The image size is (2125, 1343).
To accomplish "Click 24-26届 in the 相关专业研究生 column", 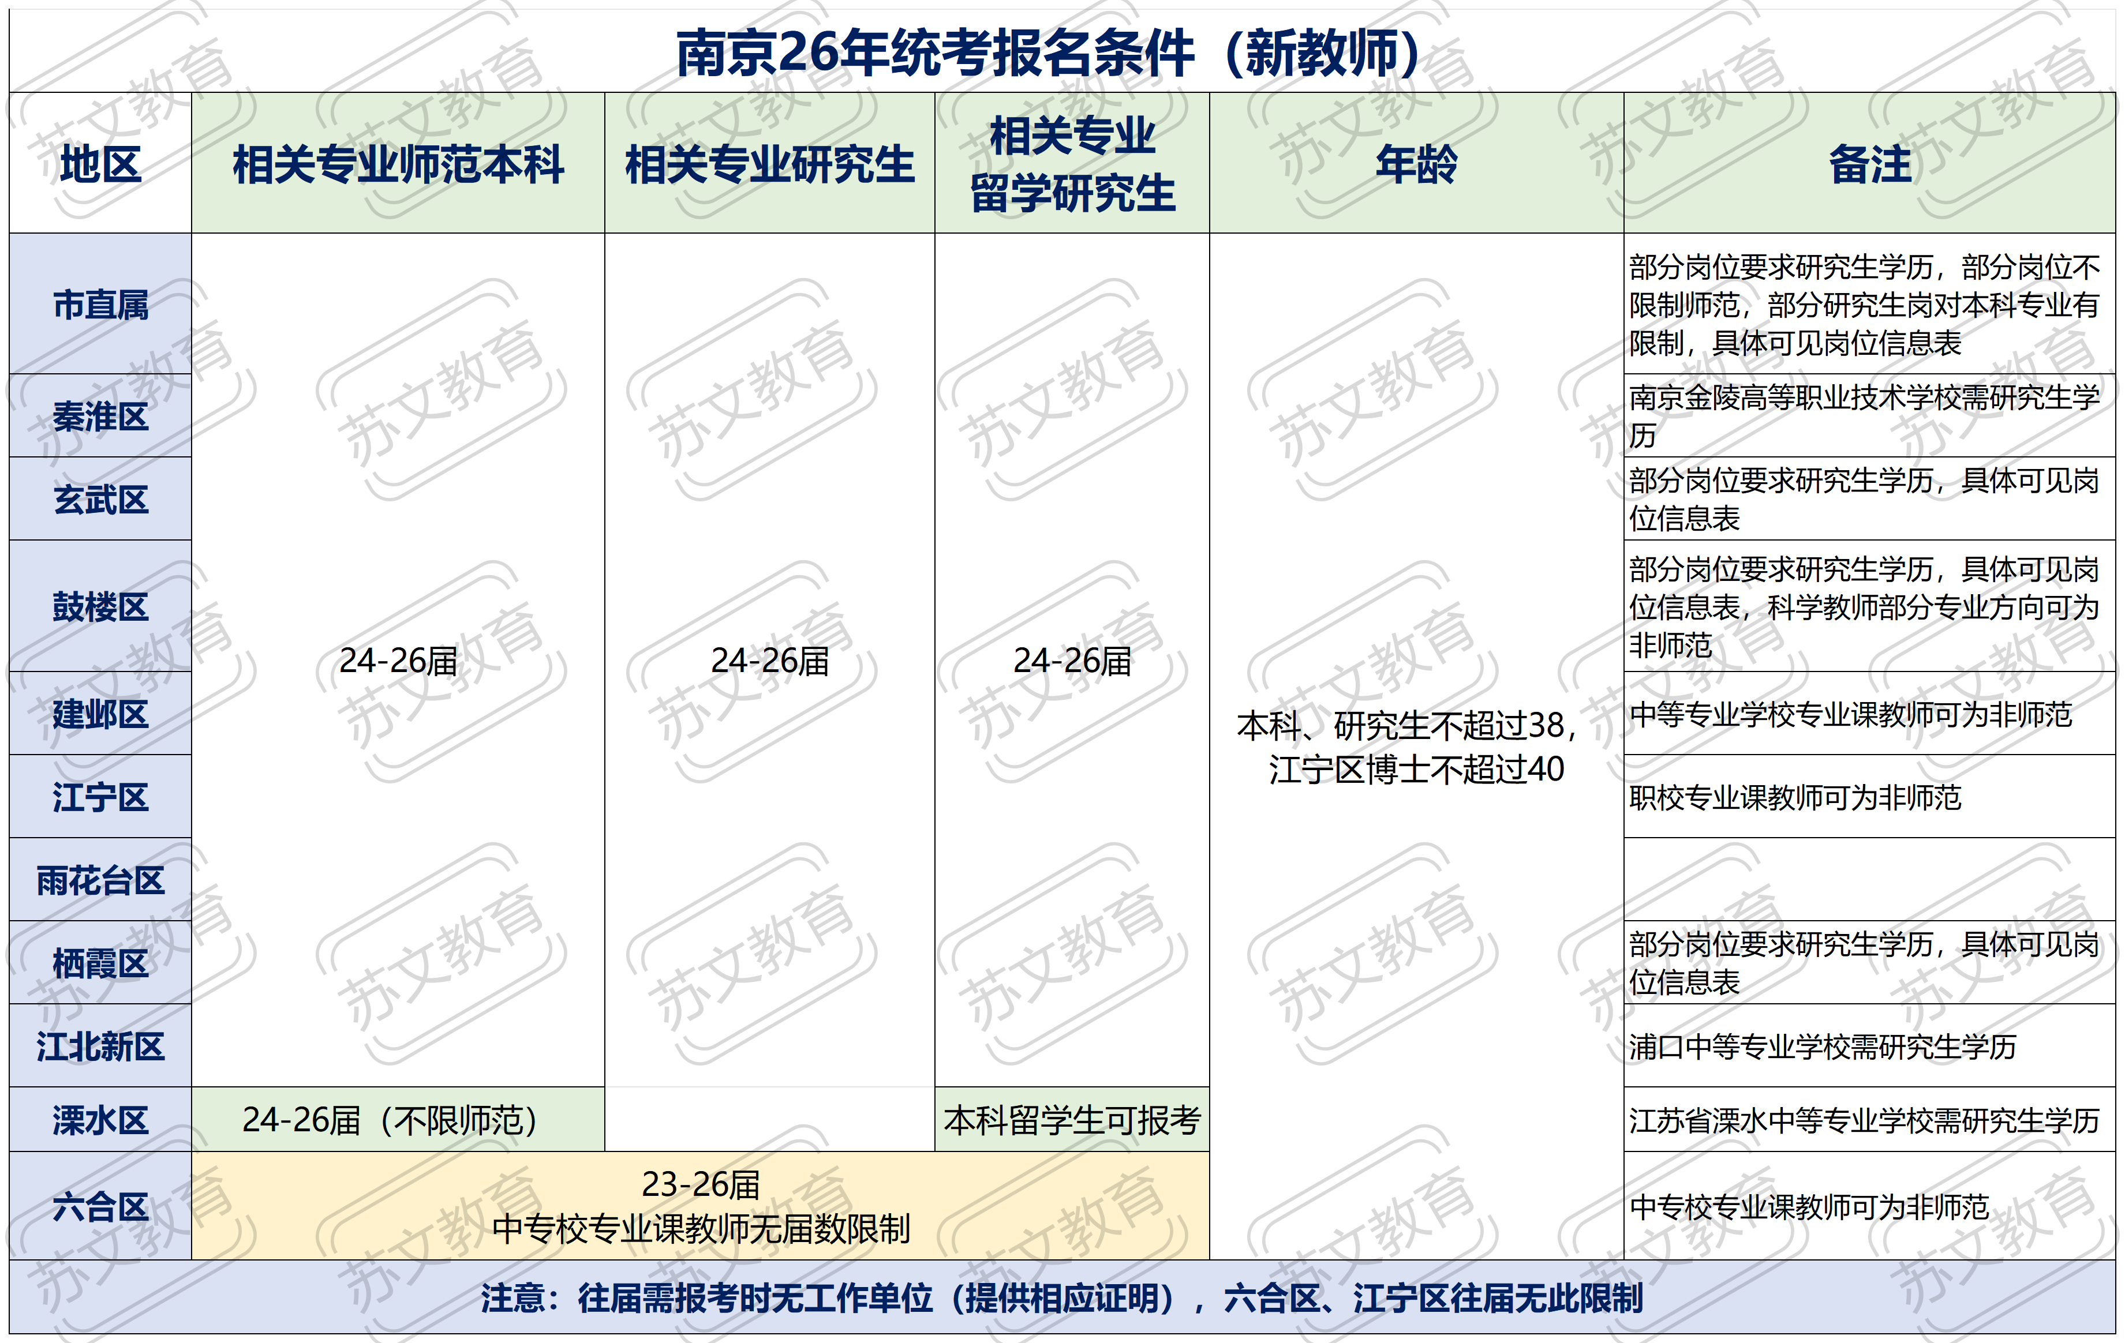I will [769, 660].
